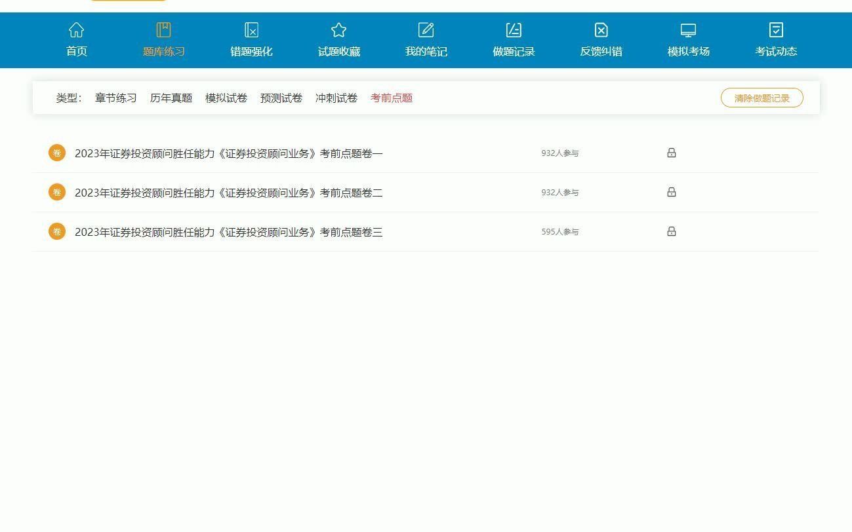This screenshot has height=532, width=852.
Task: Open the 试题收藏 menu label
Action: [x=339, y=52]
